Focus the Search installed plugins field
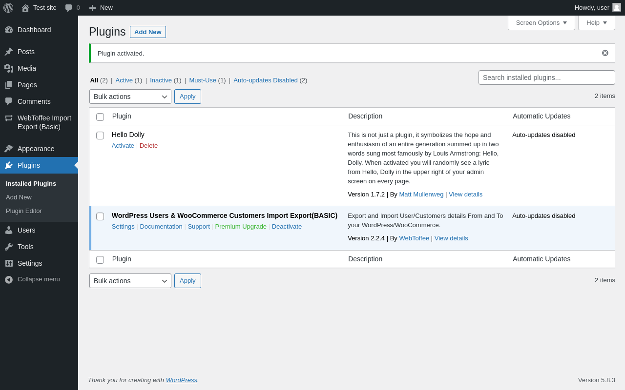The image size is (625, 390). tap(546, 78)
